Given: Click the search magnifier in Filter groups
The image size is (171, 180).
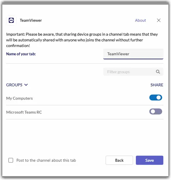Looking at the screenshot, I should 158,72.
